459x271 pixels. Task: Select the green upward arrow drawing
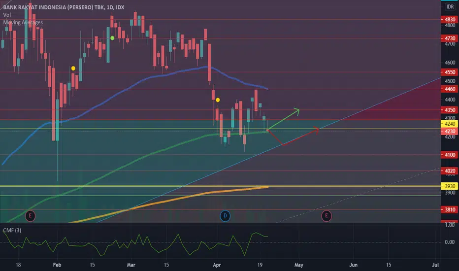[283, 119]
